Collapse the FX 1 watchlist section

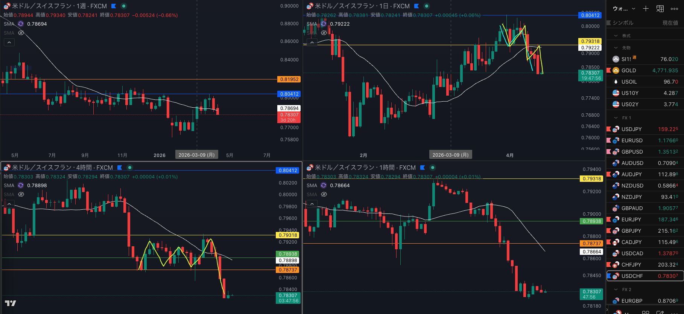point(616,118)
